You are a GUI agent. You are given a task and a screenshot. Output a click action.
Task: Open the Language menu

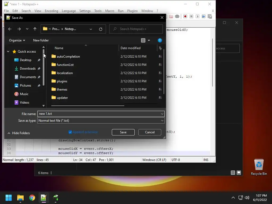[69, 11]
